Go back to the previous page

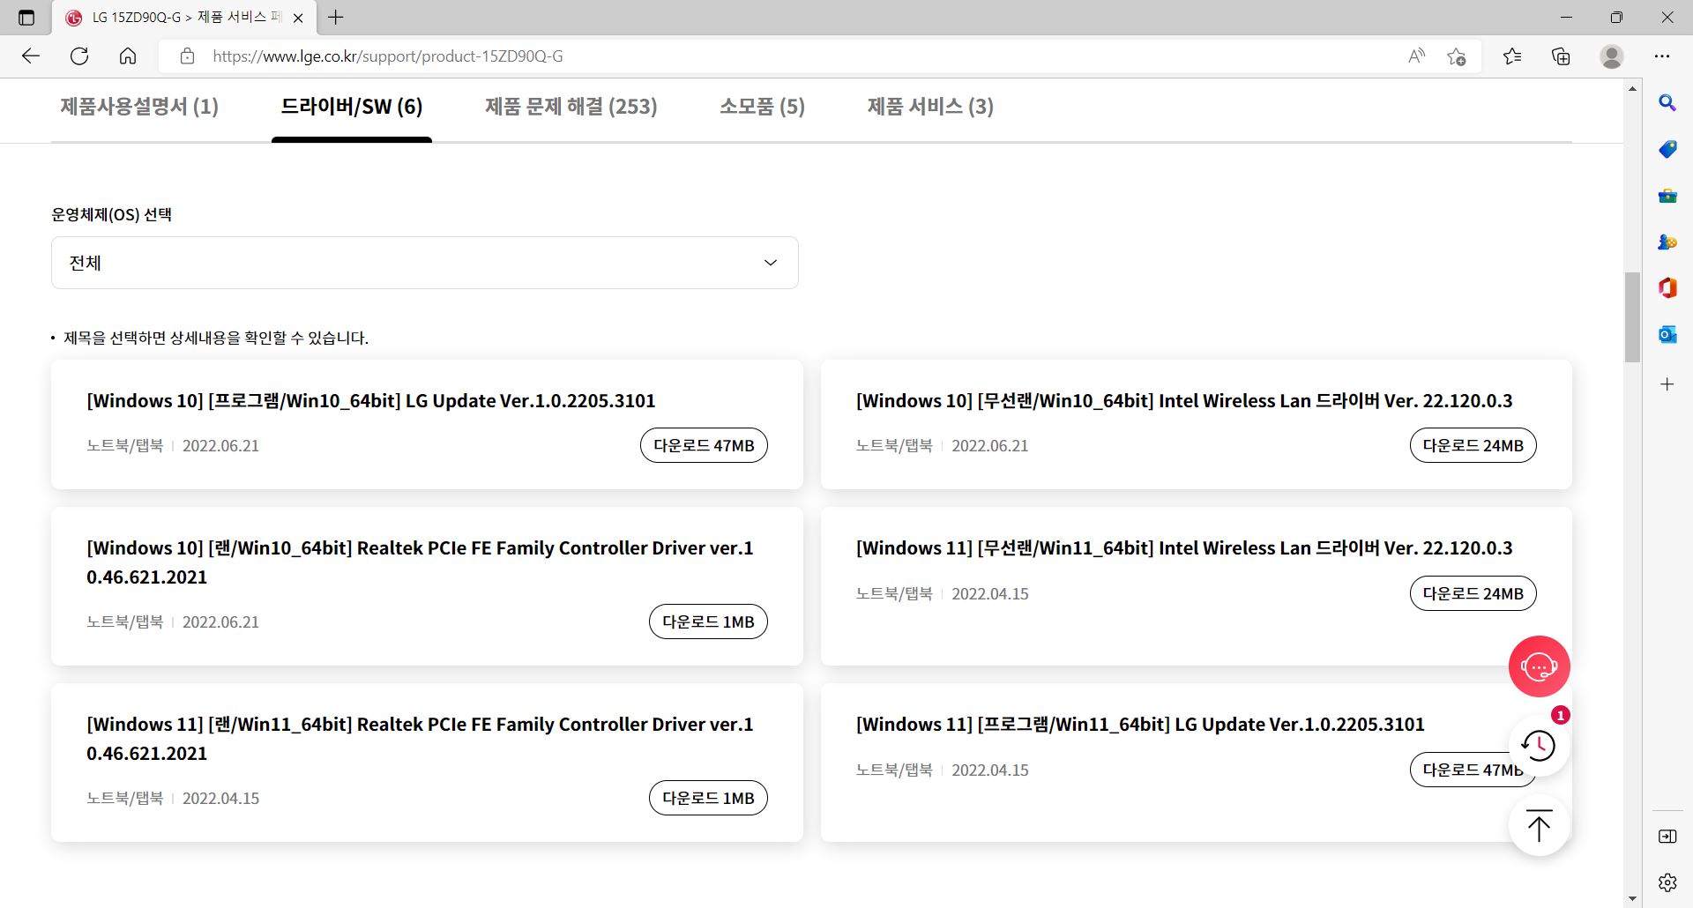coord(31,56)
